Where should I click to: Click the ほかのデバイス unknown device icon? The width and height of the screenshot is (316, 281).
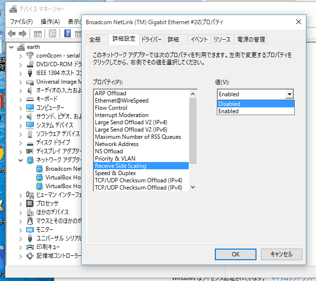(30, 212)
